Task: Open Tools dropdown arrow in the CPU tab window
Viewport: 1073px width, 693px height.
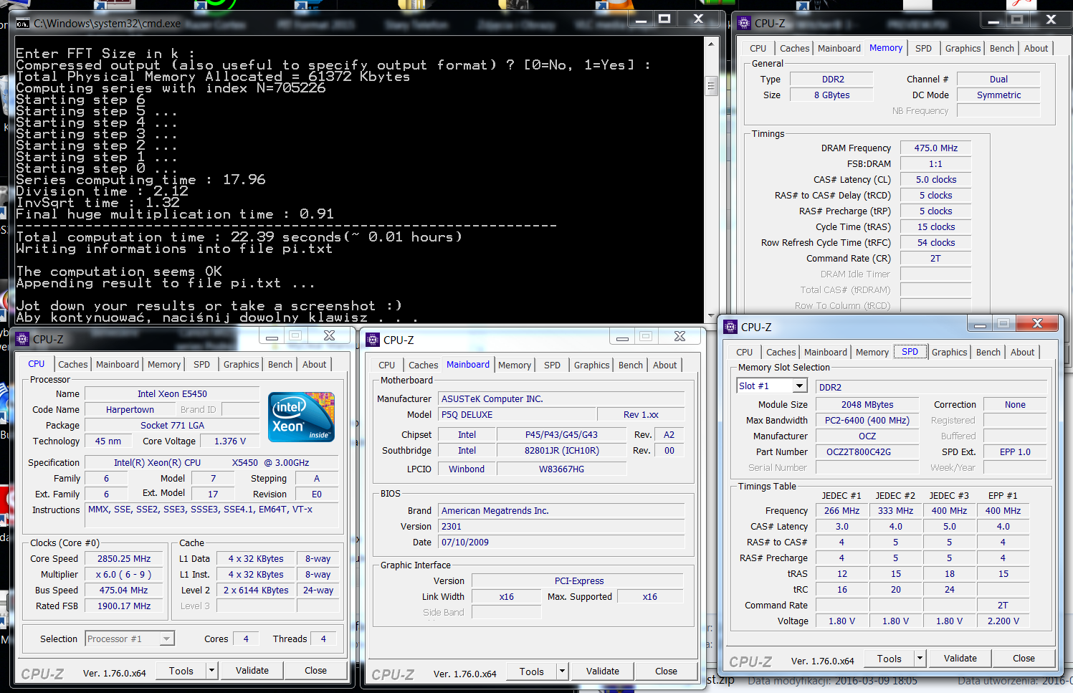Action: (x=211, y=671)
